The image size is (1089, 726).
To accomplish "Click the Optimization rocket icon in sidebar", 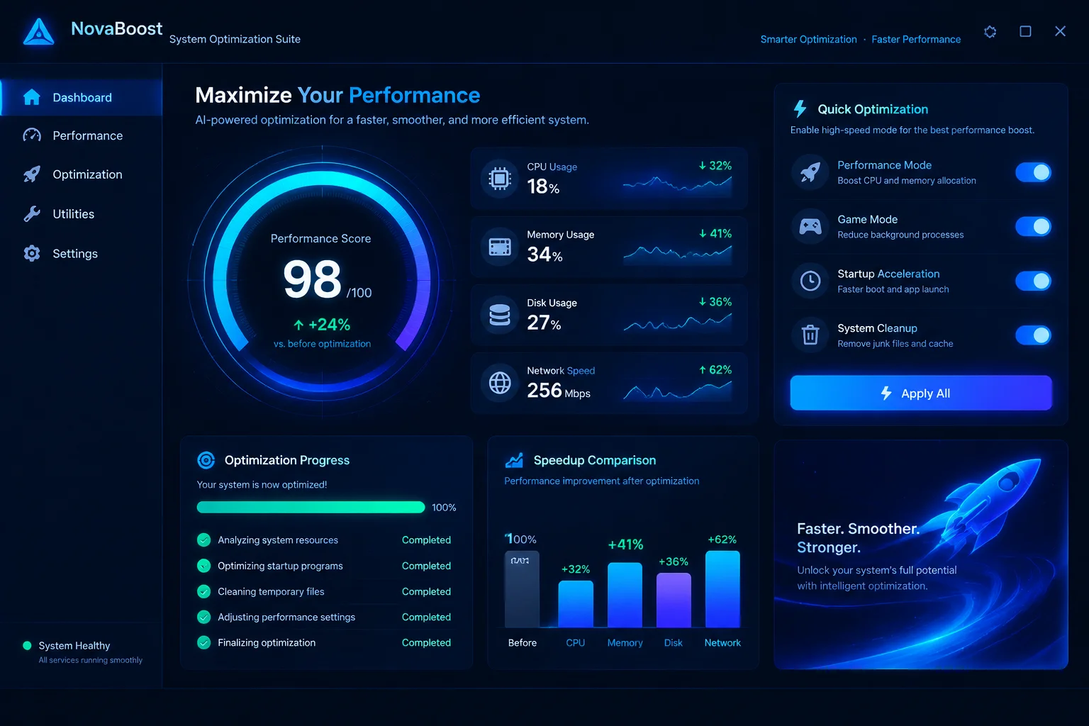I will click(31, 174).
